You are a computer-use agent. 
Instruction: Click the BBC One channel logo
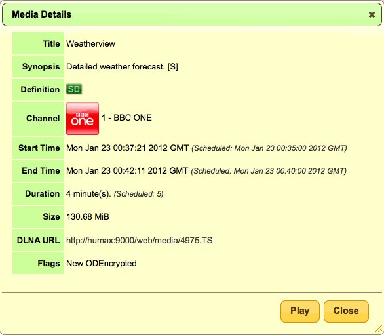[x=83, y=119]
